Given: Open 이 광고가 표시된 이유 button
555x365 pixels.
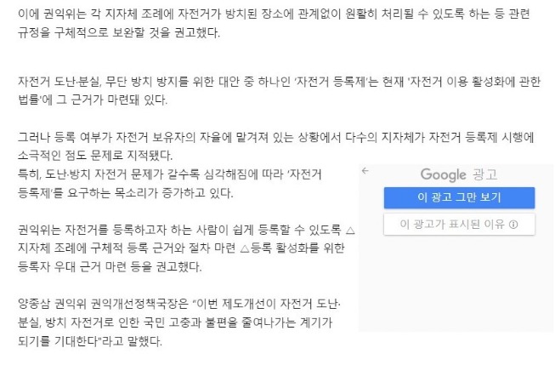Looking at the screenshot, I should 459,225.
